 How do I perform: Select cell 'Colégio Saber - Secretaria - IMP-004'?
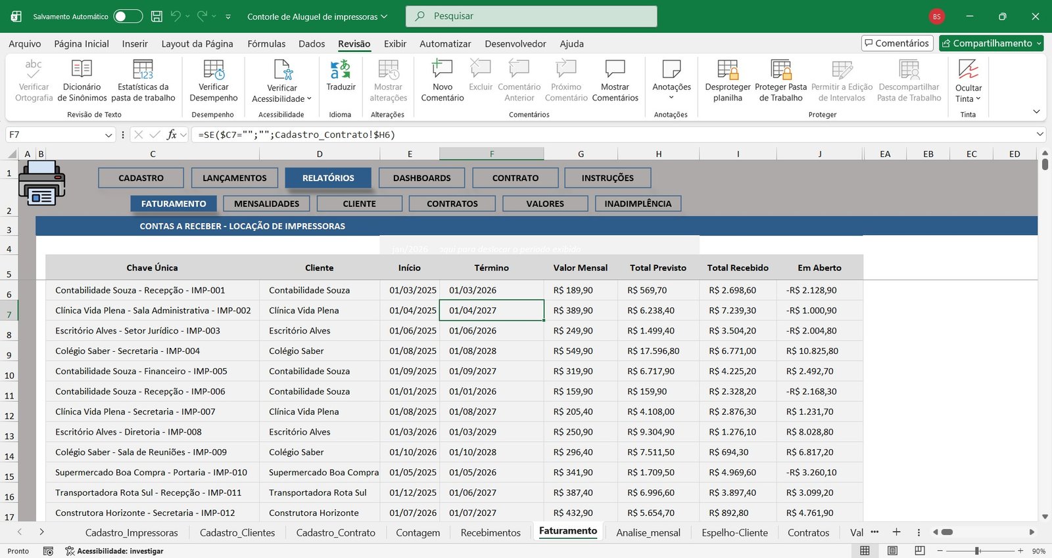pyautogui.click(x=153, y=351)
